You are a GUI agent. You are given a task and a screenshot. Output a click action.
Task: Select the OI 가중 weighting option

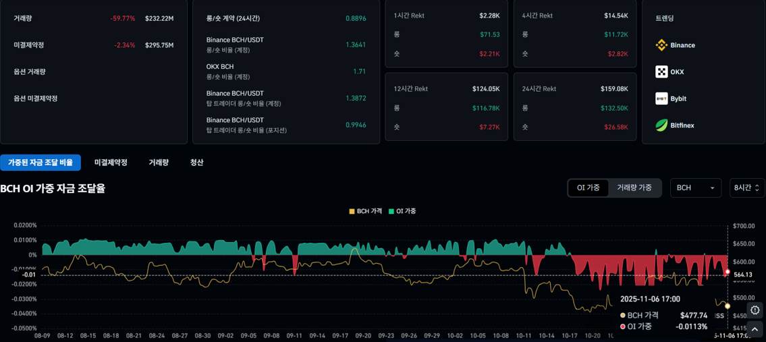[588, 188]
